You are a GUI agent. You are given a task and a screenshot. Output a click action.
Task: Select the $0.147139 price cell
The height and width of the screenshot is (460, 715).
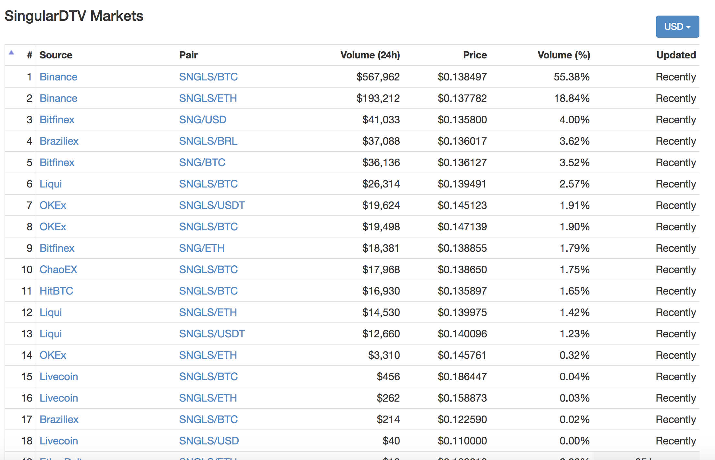tap(462, 227)
